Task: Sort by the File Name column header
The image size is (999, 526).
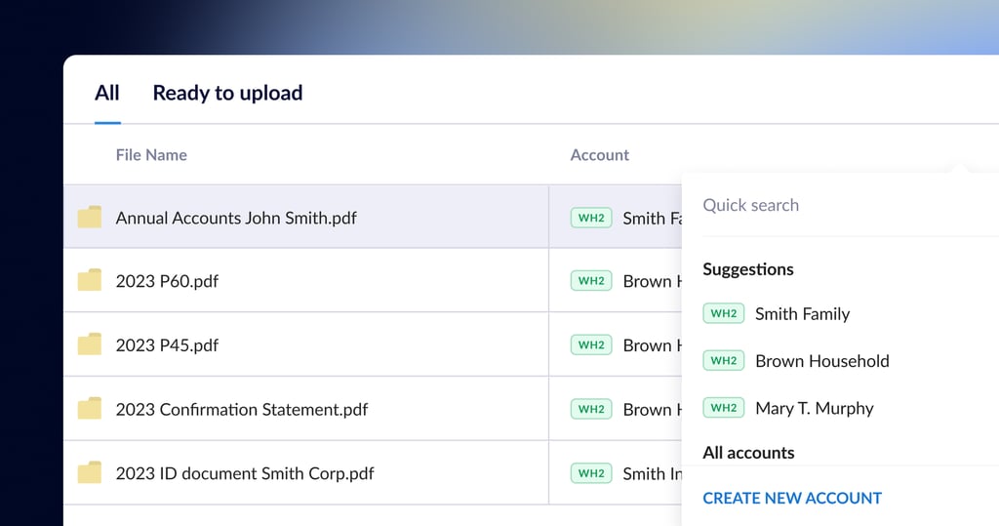Action: tap(151, 154)
